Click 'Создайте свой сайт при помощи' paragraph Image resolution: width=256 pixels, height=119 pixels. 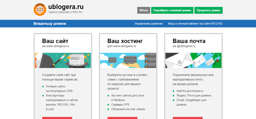coord(60,77)
